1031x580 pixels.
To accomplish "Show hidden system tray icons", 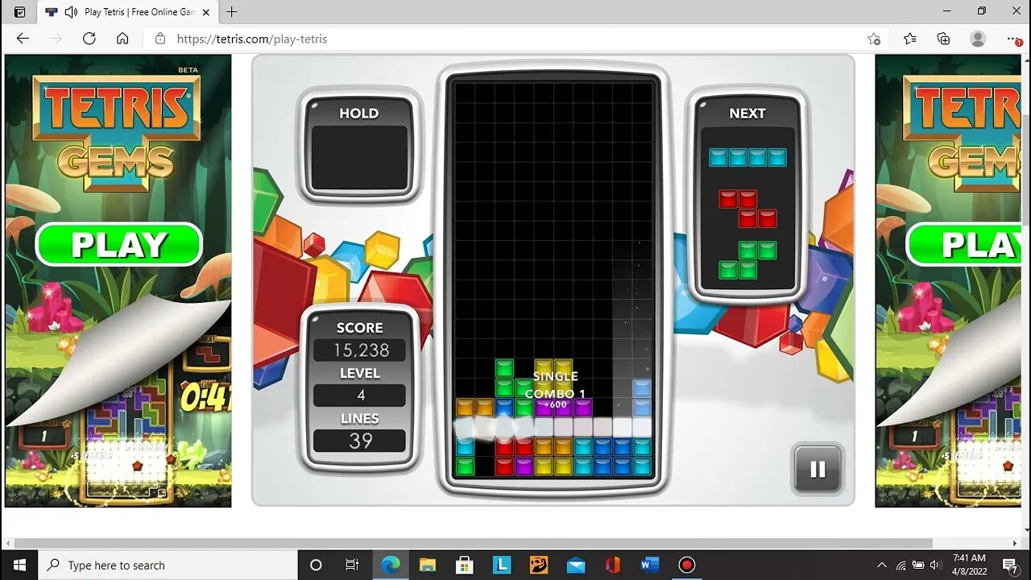I will [882, 565].
